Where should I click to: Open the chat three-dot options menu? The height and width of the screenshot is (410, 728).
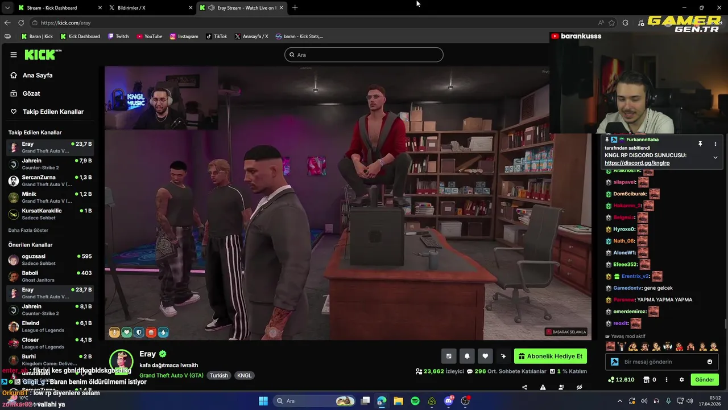[x=667, y=379]
